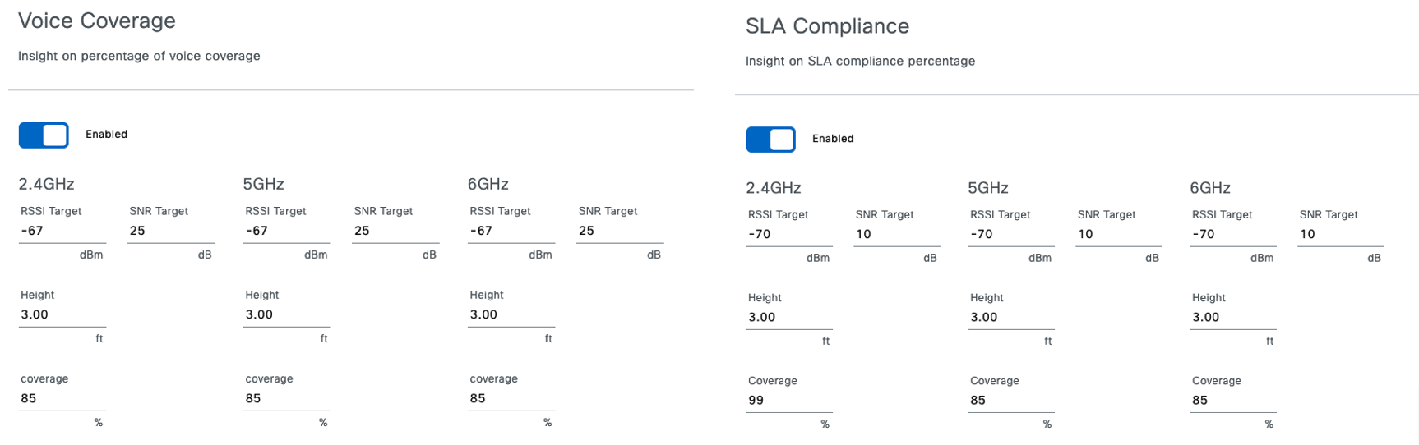Disable the Voice Coverage enabled toggle
This screenshot has height=445, width=1419.
44,135
